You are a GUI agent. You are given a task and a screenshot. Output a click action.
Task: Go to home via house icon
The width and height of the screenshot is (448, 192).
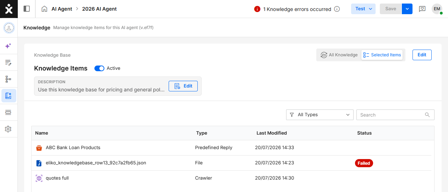[44, 9]
